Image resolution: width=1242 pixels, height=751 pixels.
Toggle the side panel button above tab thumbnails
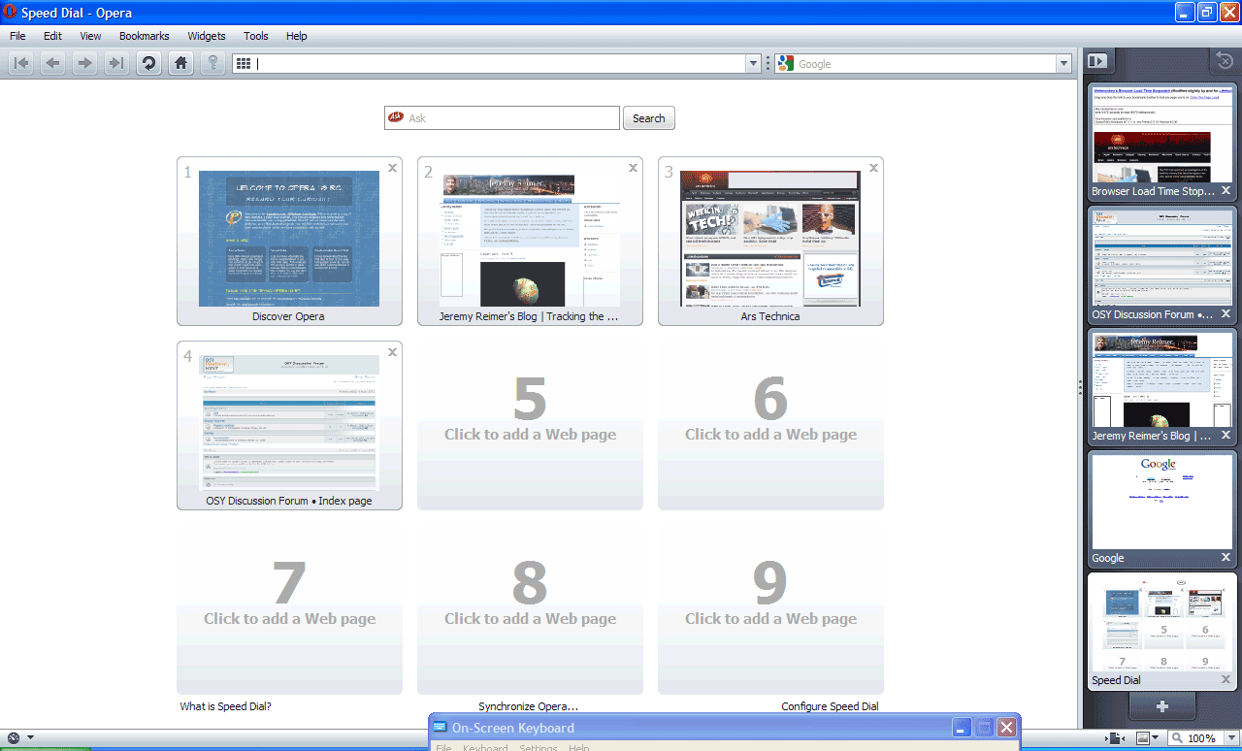pyautogui.click(x=1097, y=61)
